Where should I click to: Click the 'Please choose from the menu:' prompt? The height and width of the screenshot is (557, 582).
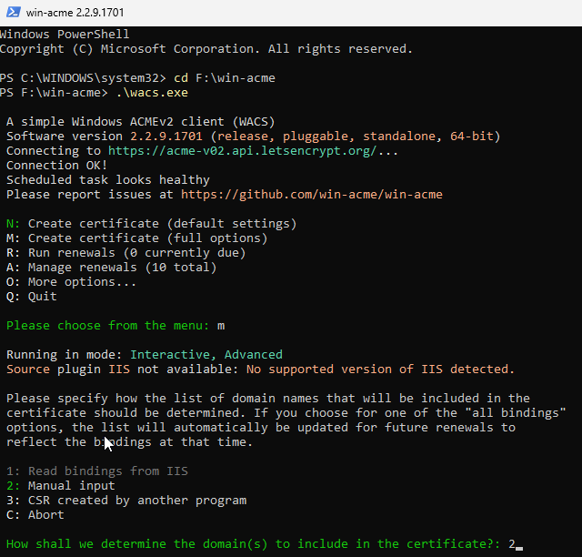coord(108,326)
